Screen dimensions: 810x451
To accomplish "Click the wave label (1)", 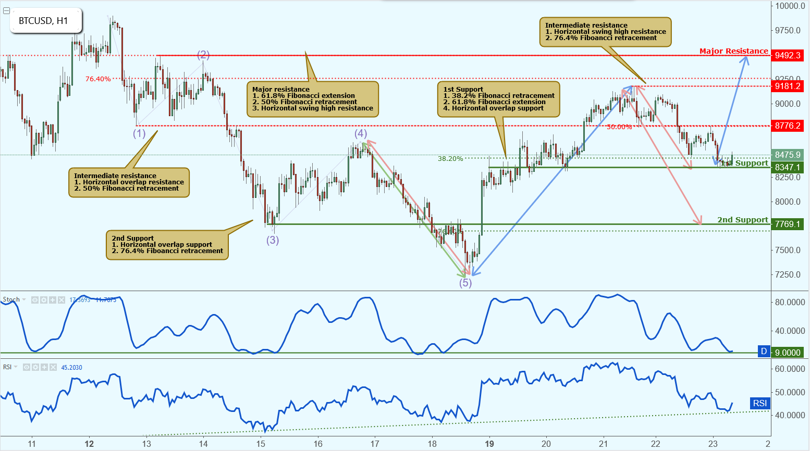I will (x=139, y=133).
